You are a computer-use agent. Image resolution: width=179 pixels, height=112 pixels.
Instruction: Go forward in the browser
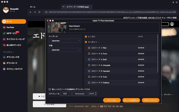(35, 12)
